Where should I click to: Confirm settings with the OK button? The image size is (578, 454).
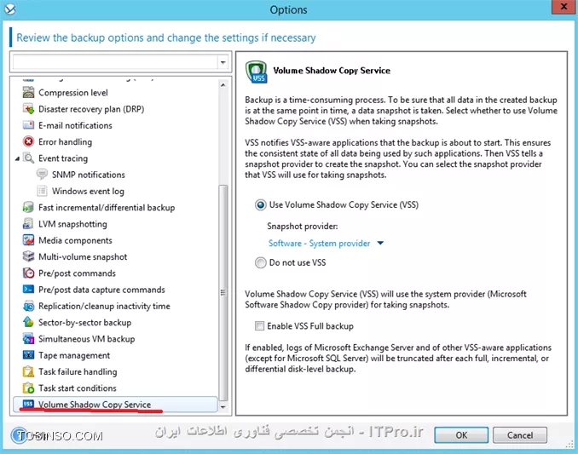tap(461, 435)
